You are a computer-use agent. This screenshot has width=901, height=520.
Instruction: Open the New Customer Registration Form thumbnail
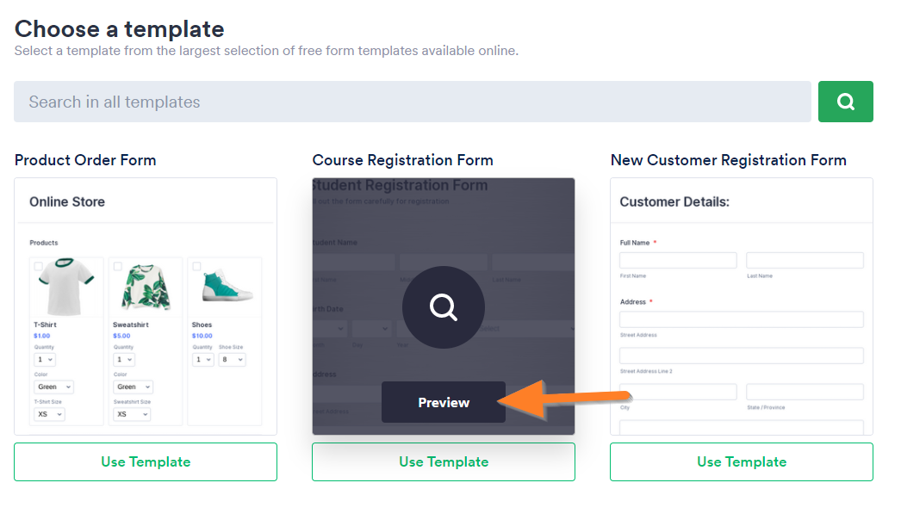pyautogui.click(x=742, y=306)
